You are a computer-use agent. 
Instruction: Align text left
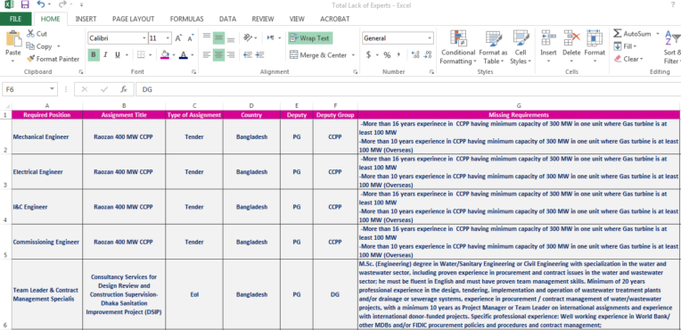[x=207, y=54]
